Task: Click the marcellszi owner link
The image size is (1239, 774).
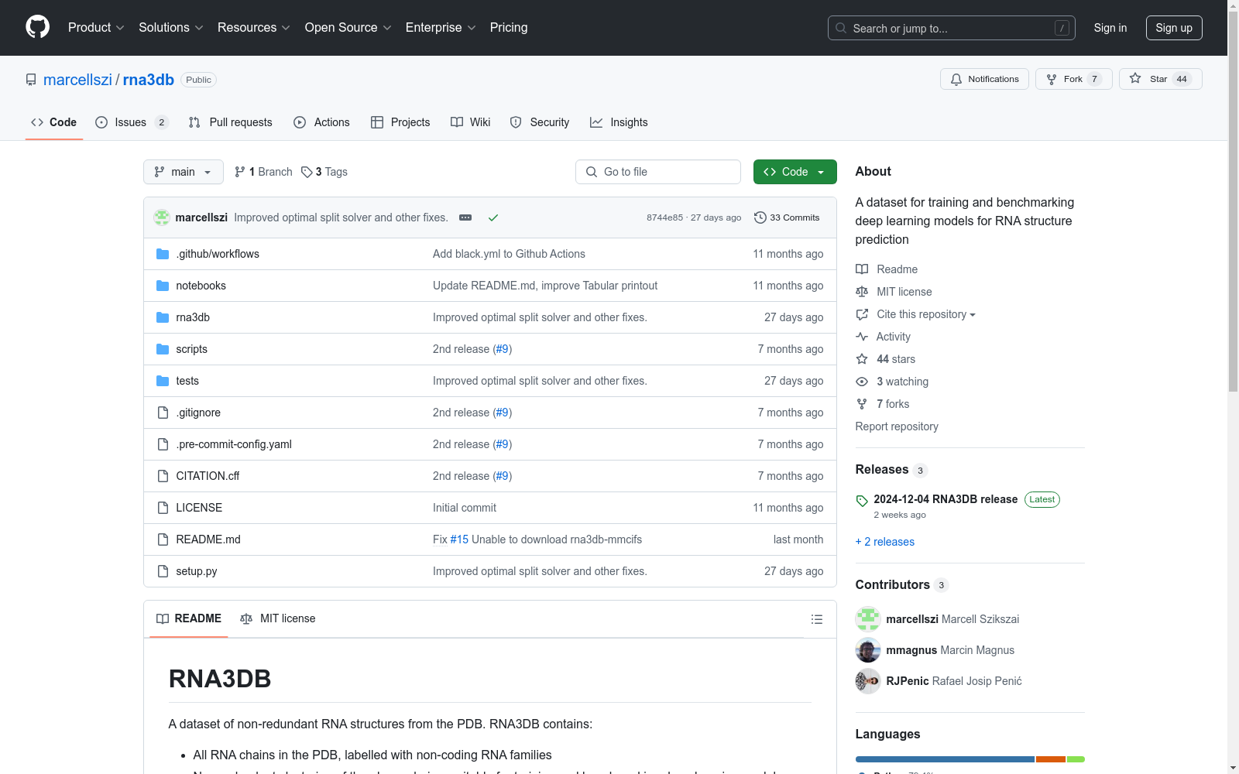Action: 77,80
